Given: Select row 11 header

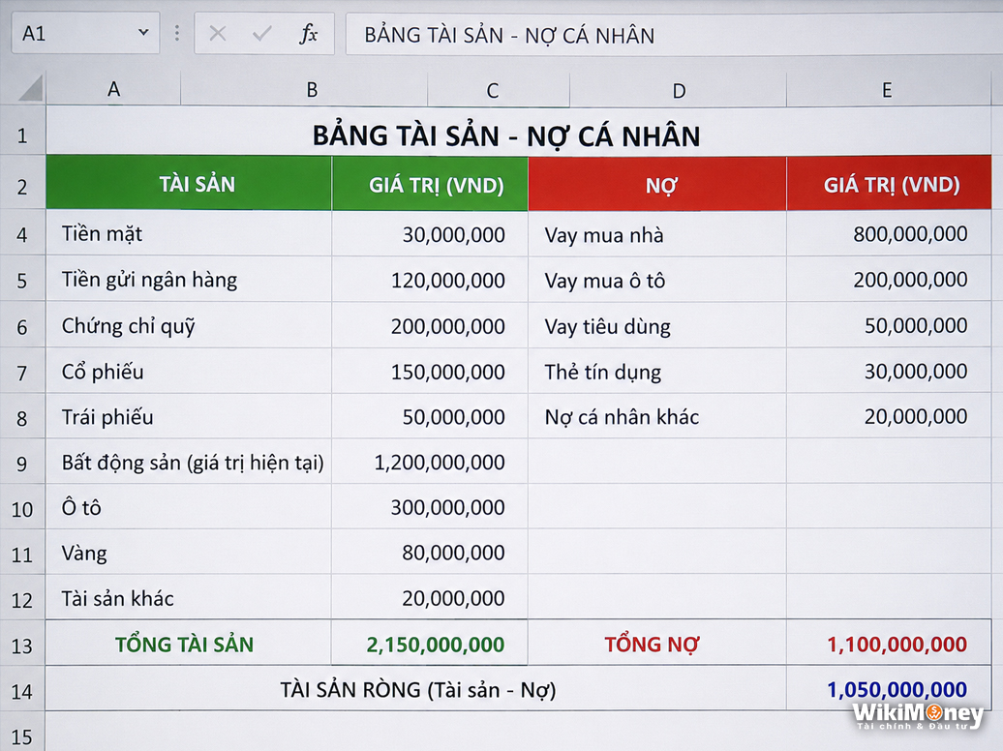Looking at the screenshot, I should (x=22, y=554).
